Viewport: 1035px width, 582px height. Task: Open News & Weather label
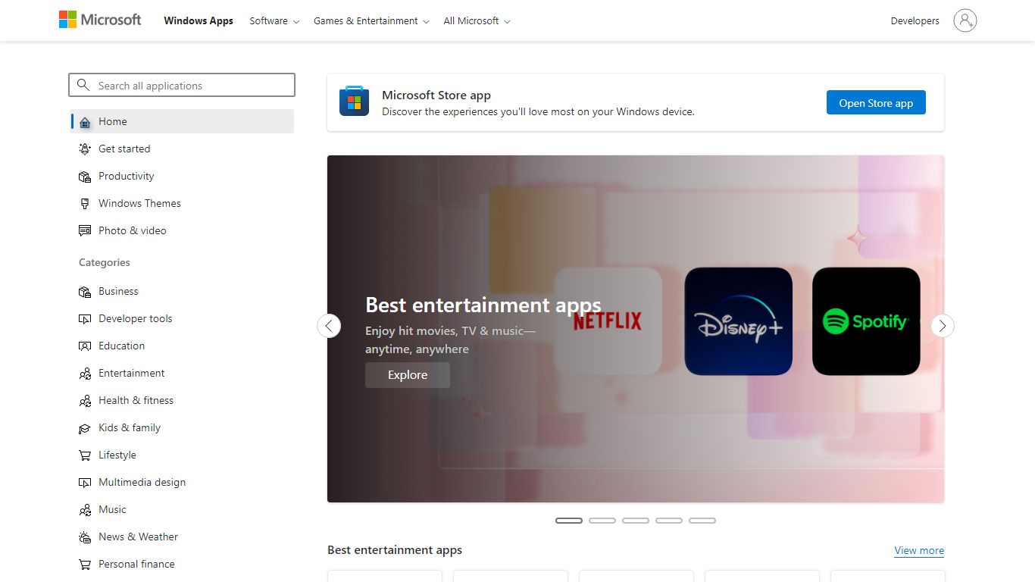138,537
